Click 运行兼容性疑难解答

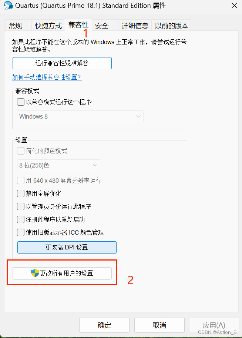62,63
